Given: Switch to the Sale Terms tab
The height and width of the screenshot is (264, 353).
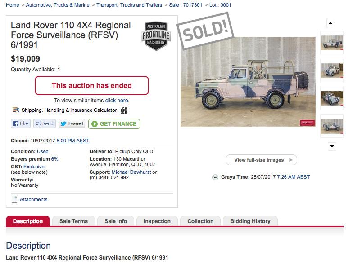Looking at the screenshot, I should [73, 221].
